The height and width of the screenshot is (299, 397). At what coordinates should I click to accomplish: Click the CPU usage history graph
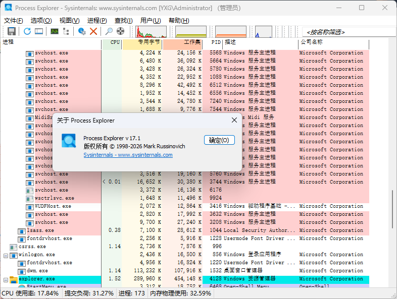[151, 32]
